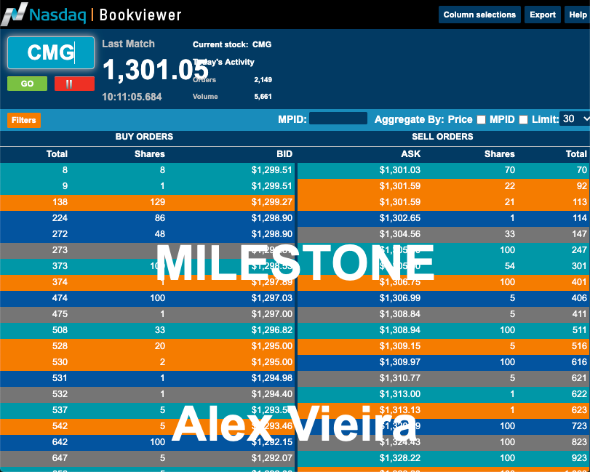Select ask price $1,308.84
The width and height of the screenshot is (590, 472).
pyautogui.click(x=399, y=314)
